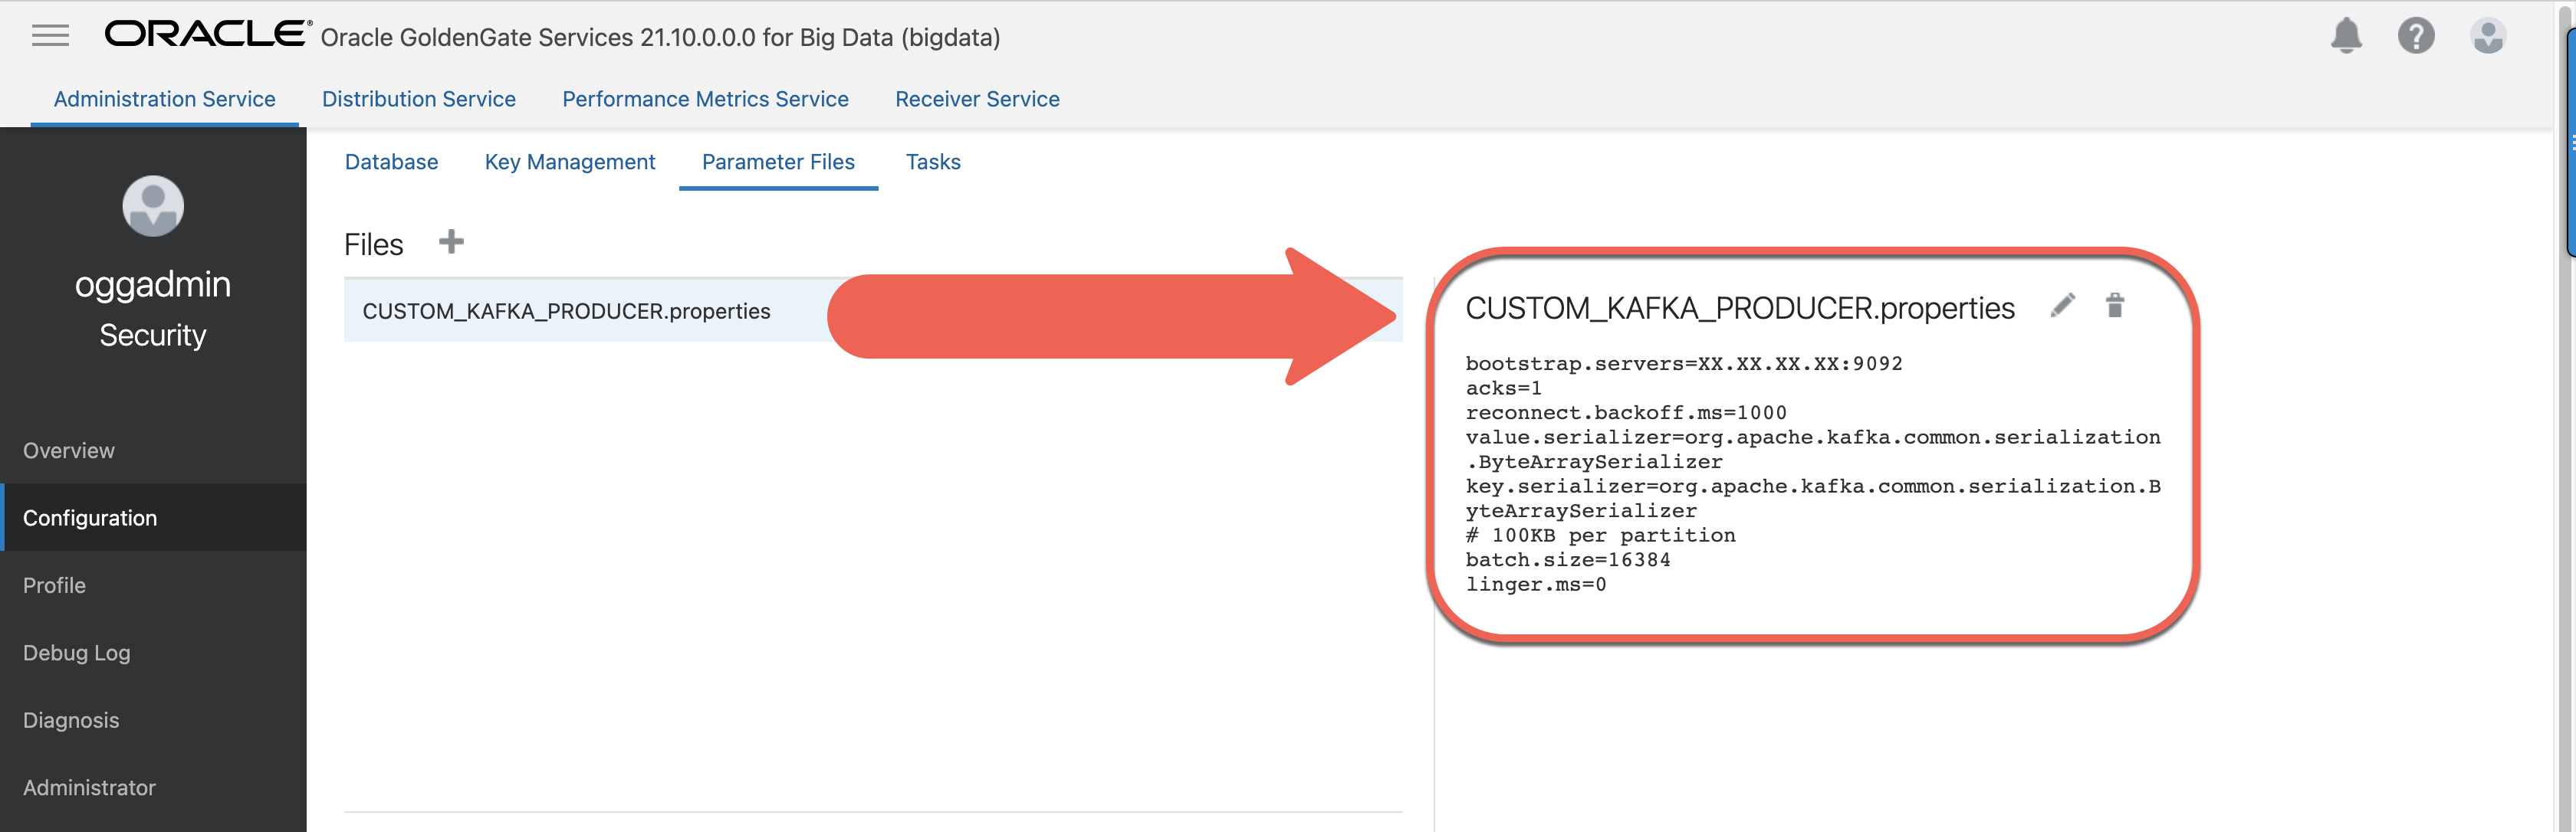Edit CUSTOM_KAFKA_PRODUCER.properties with pencil icon

coord(2062,306)
